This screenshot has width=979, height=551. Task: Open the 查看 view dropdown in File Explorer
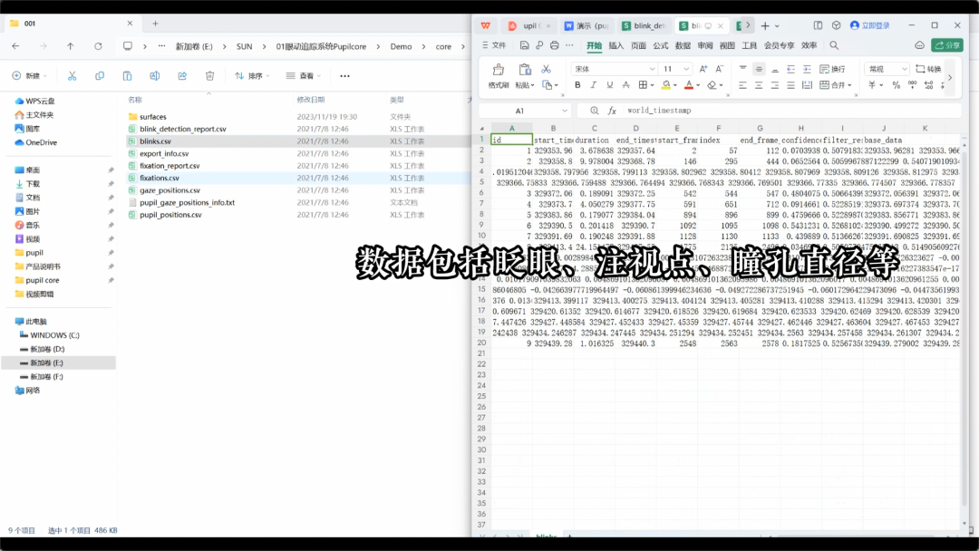coord(304,75)
